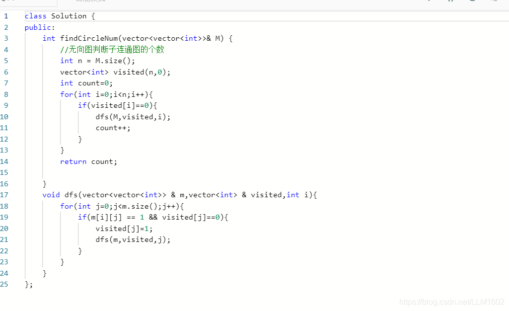Click line number 3 in the gutter
The image size is (509, 311).
[x=6, y=38]
